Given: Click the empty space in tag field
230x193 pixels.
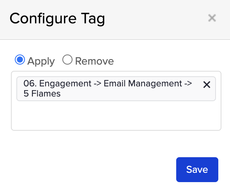Looking at the screenshot, I should [x=116, y=116].
